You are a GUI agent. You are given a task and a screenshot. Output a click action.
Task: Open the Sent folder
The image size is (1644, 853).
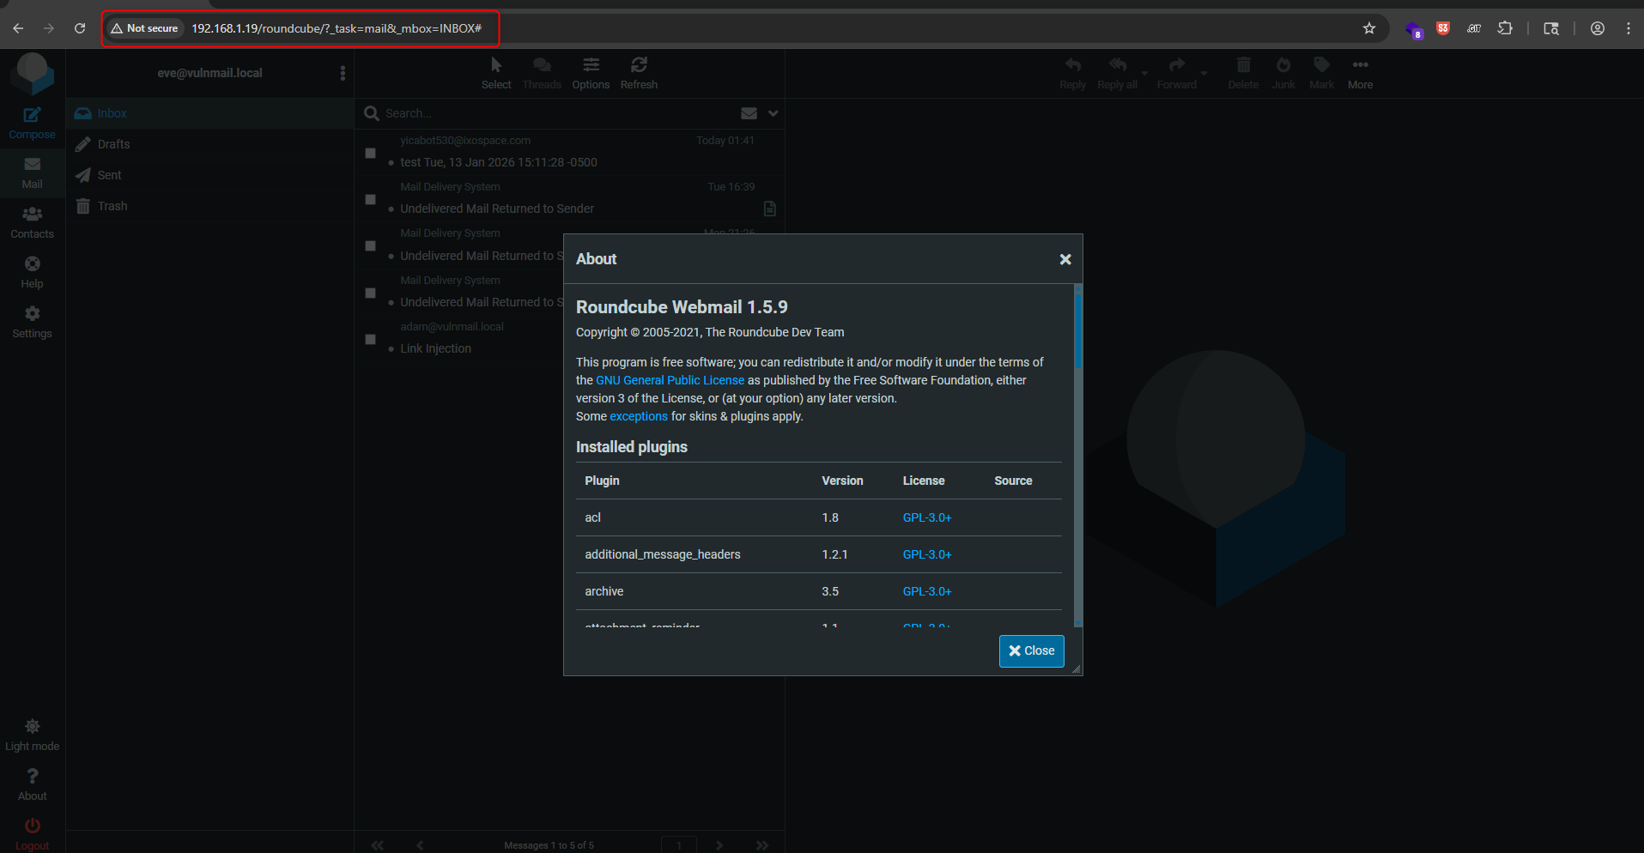tap(210, 175)
